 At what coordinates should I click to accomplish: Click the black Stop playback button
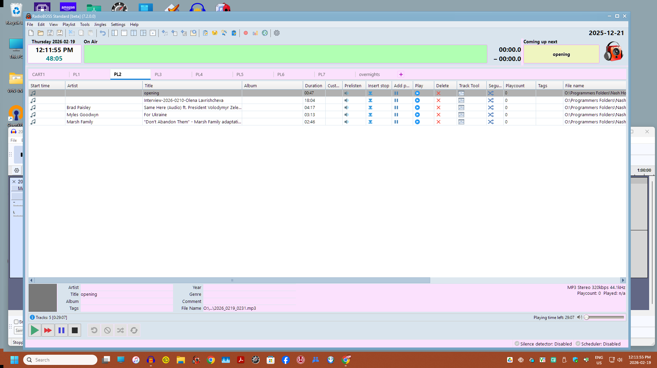75,330
